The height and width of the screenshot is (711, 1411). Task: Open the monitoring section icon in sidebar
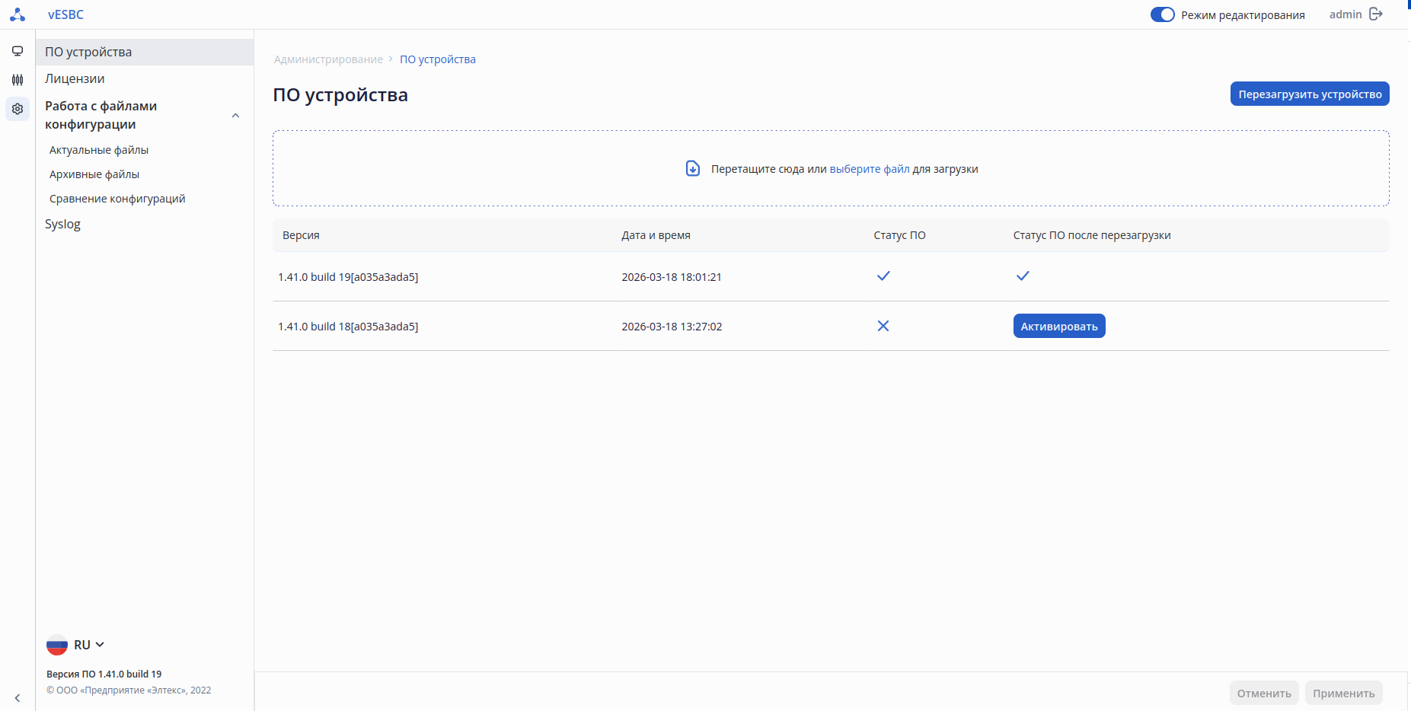pos(18,51)
